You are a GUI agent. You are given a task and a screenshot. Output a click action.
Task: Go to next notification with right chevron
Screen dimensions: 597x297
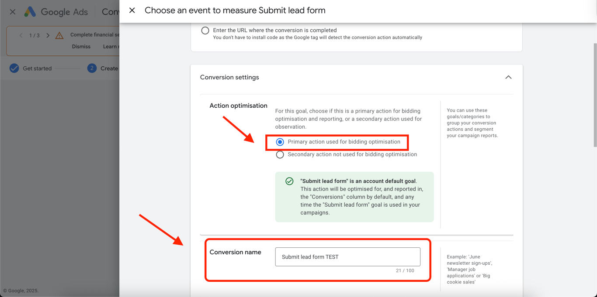(48, 35)
